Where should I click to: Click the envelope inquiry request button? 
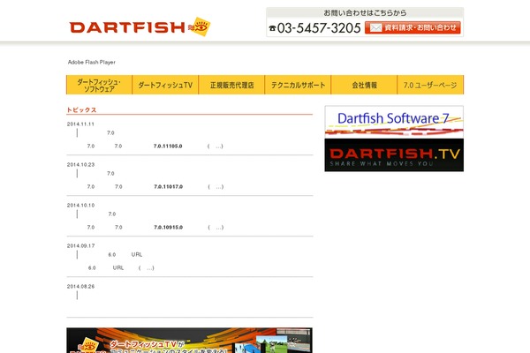(x=413, y=27)
